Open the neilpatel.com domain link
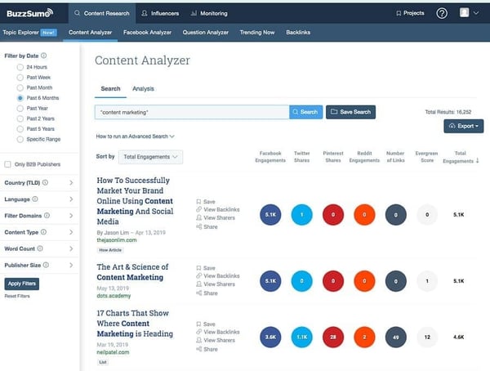 [113, 352]
